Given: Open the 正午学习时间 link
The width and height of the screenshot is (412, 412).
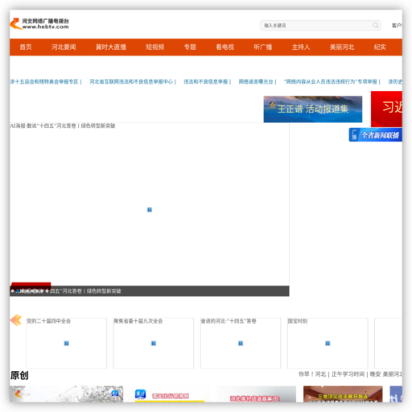Looking at the screenshot, I should [348, 374].
